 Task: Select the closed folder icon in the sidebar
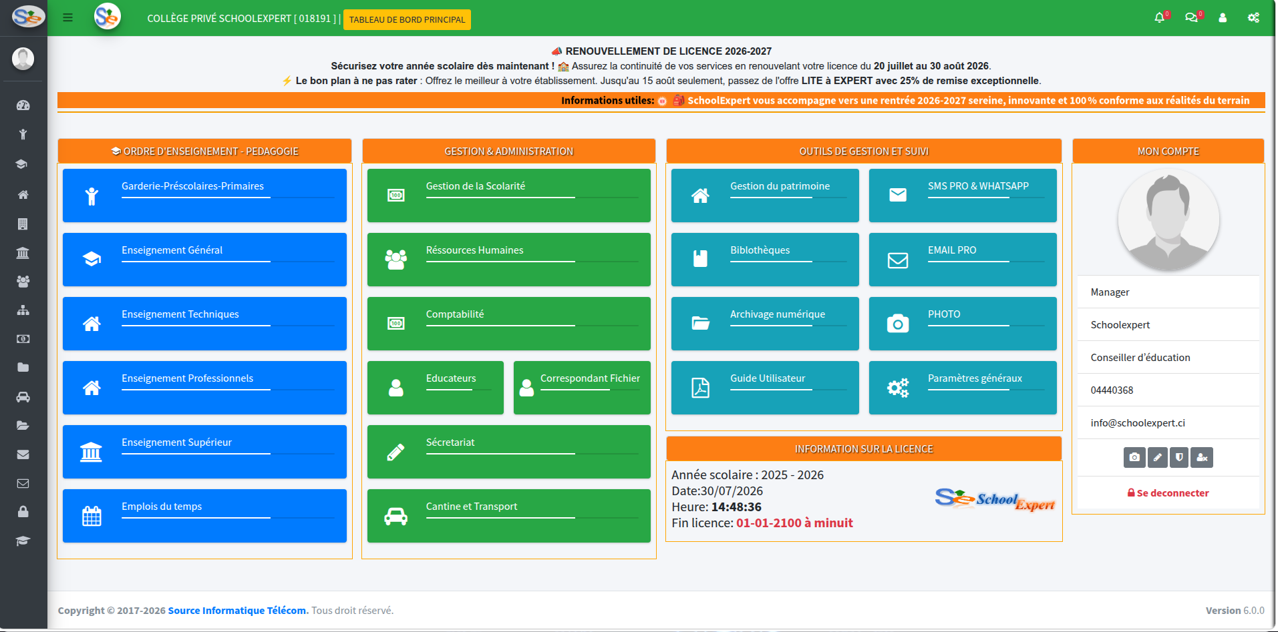(23, 368)
